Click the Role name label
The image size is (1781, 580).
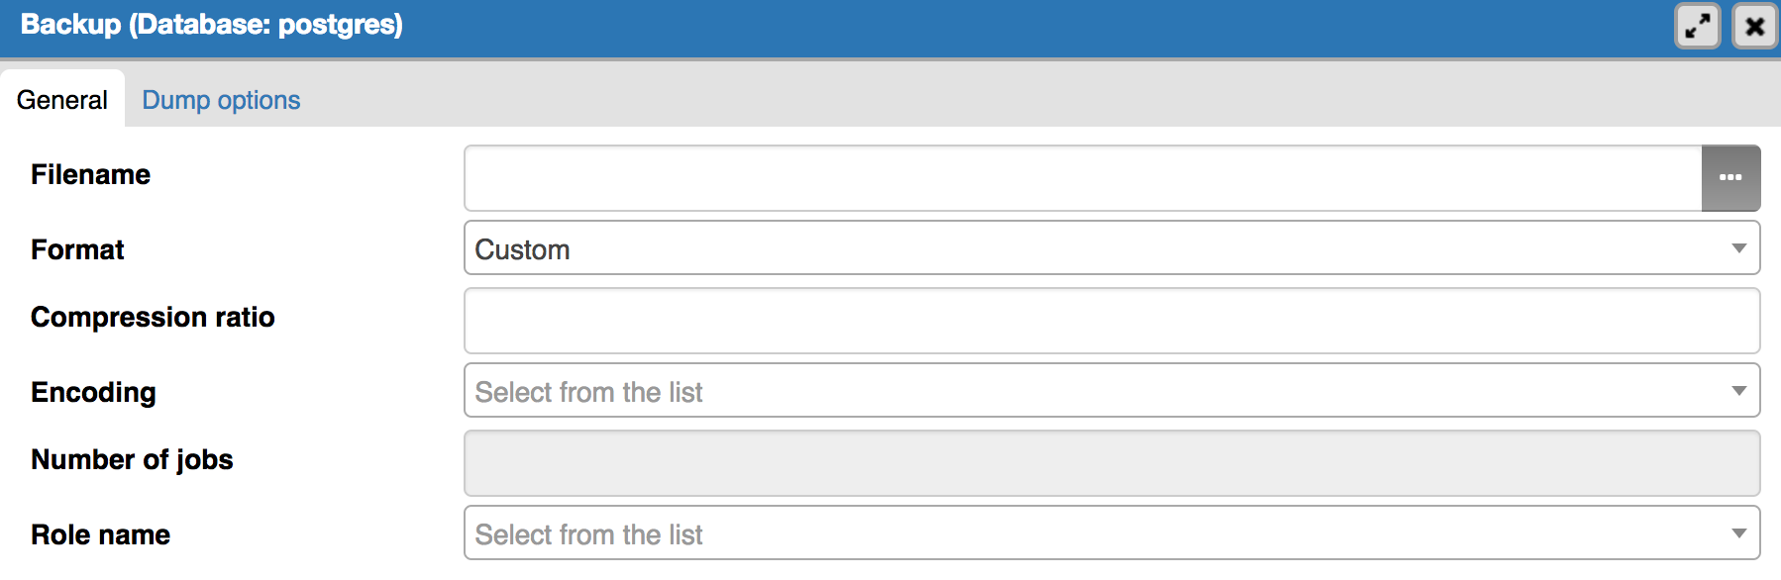coord(100,534)
